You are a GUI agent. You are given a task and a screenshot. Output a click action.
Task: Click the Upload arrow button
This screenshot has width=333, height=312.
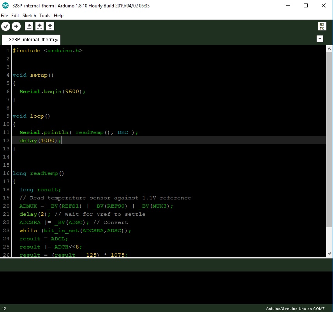coord(16,26)
